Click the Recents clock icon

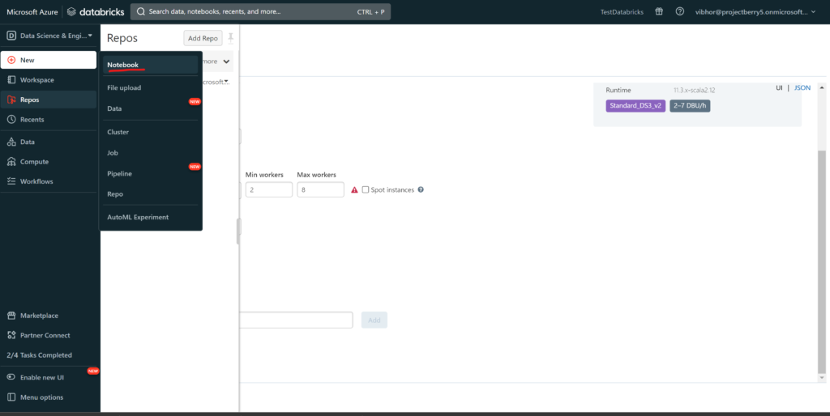tap(11, 120)
